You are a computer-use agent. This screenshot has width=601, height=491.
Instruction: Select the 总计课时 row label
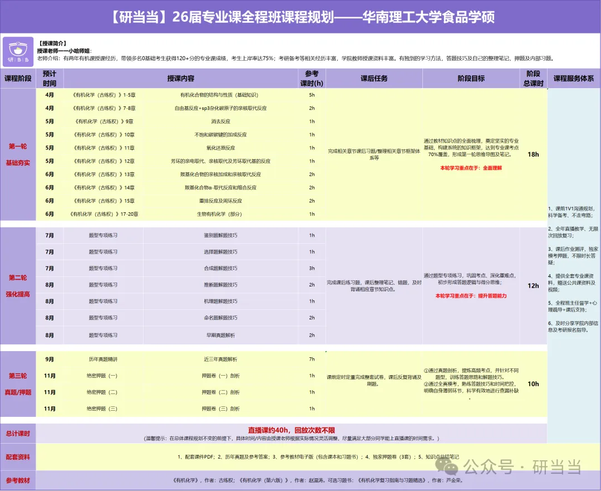tap(18, 434)
